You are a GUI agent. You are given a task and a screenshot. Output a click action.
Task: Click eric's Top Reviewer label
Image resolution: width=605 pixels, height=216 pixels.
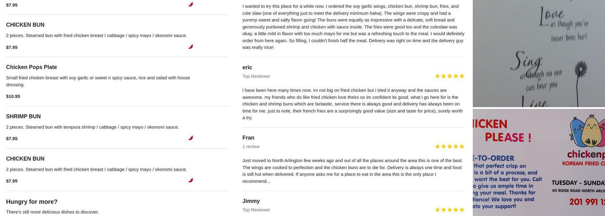pyautogui.click(x=256, y=76)
